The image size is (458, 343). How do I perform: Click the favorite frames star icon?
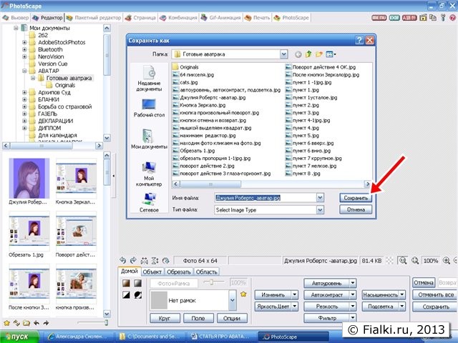[x=243, y=294]
